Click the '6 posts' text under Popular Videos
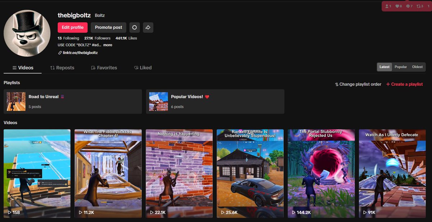 pyautogui.click(x=177, y=107)
